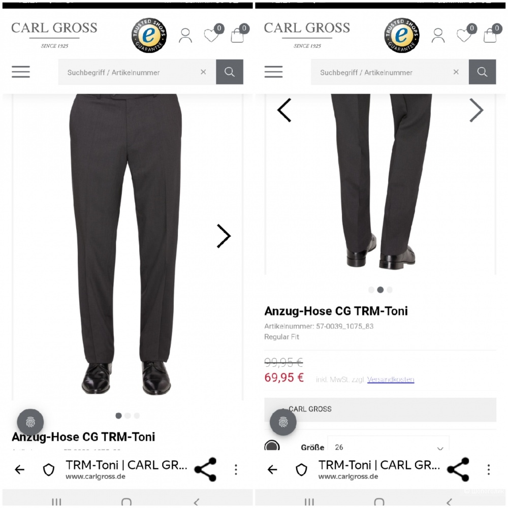Tap the fingerprint floating button on right screen
Image resolution: width=508 pixels, height=508 pixels.
click(283, 422)
